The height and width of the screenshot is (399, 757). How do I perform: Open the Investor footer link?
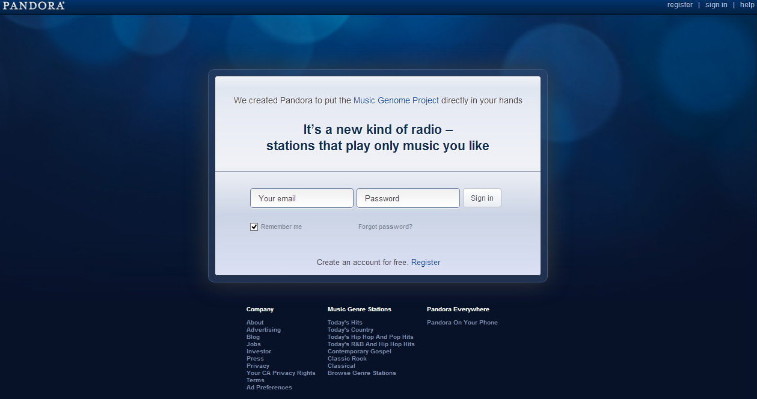coord(259,352)
